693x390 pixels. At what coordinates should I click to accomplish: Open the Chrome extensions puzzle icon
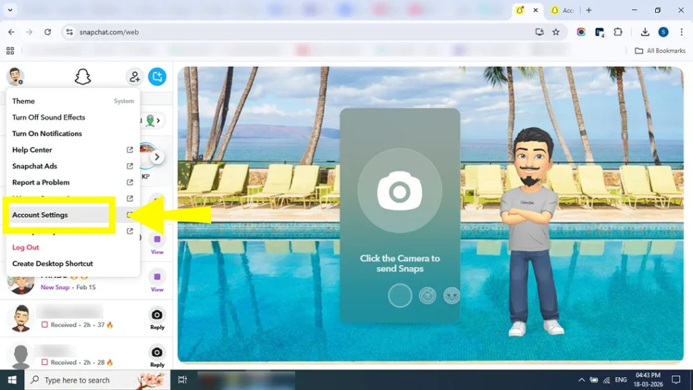pyautogui.click(x=618, y=32)
